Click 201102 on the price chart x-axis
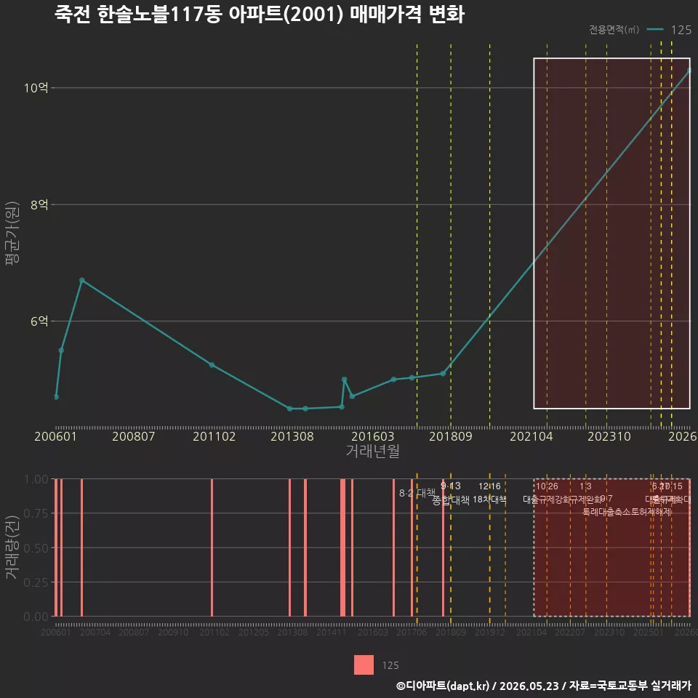Image resolution: width=698 pixels, height=698 pixels. 214,436
